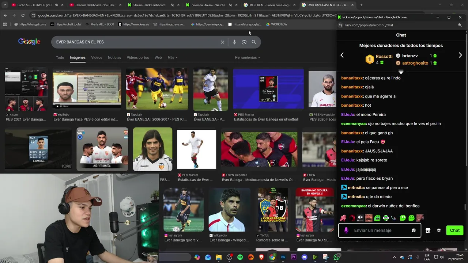Select the Imágenes results tab
This screenshot has height=263, width=468.
pyautogui.click(x=78, y=58)
